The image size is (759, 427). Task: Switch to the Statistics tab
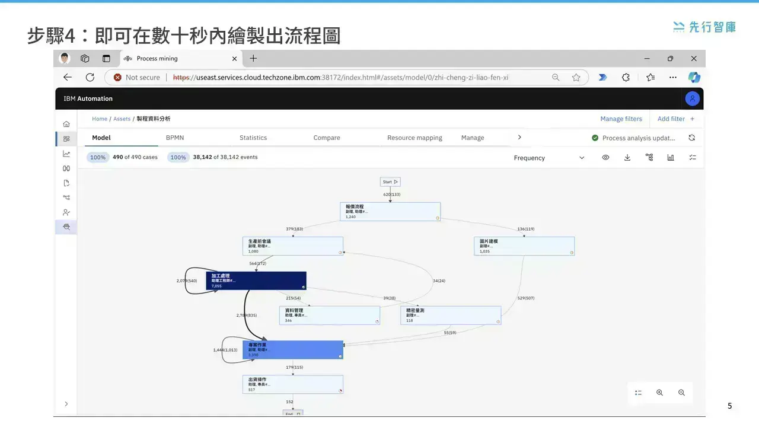[253, 138]
